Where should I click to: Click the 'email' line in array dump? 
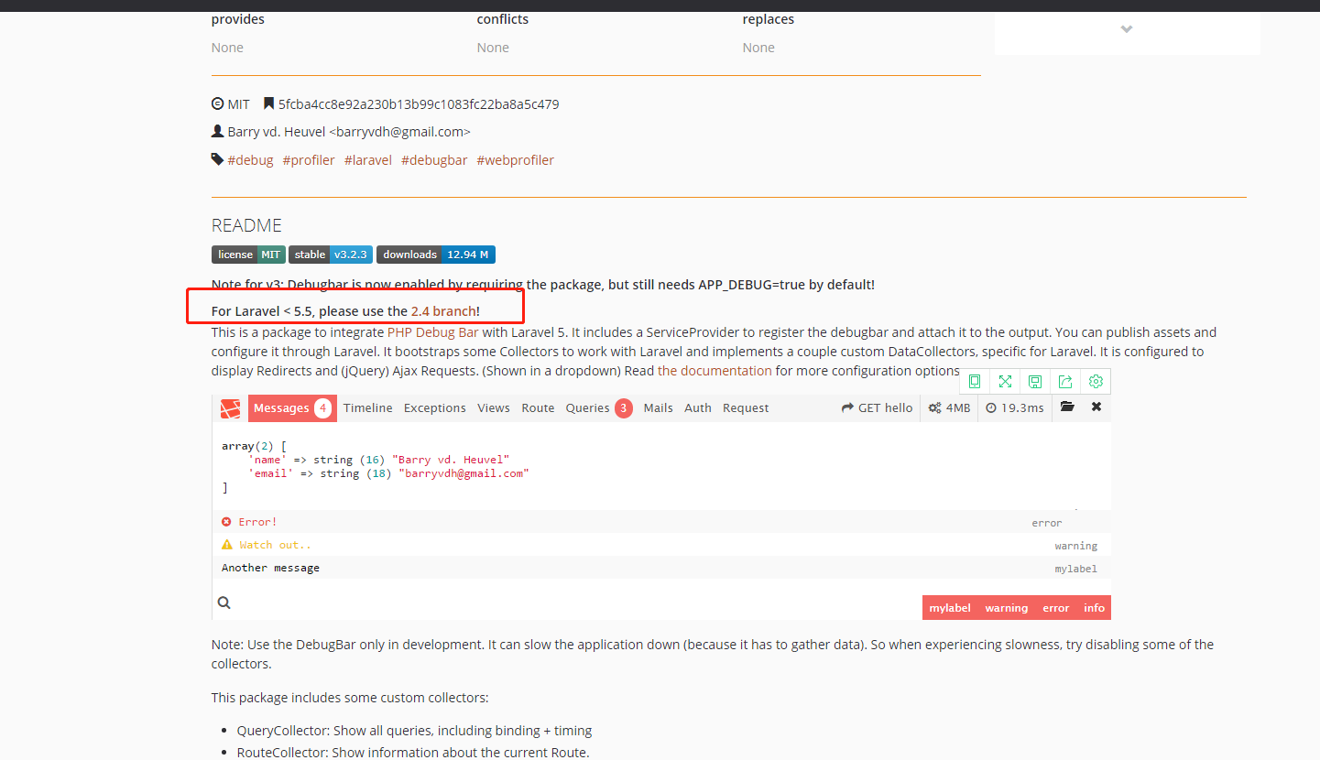point(388,473)
